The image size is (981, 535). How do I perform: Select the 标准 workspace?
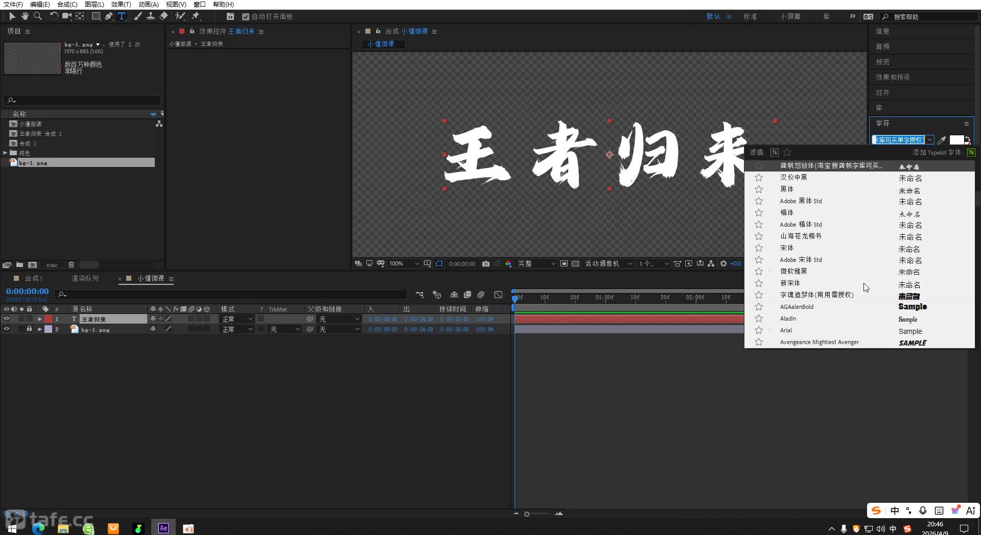tap(750, 17)
